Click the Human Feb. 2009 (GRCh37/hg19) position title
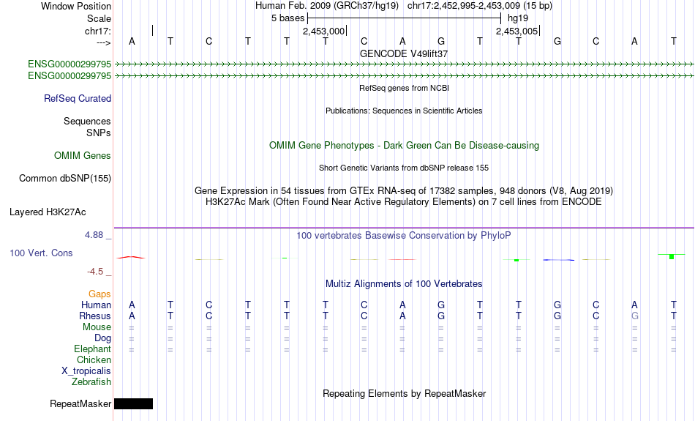 (327, 6)
